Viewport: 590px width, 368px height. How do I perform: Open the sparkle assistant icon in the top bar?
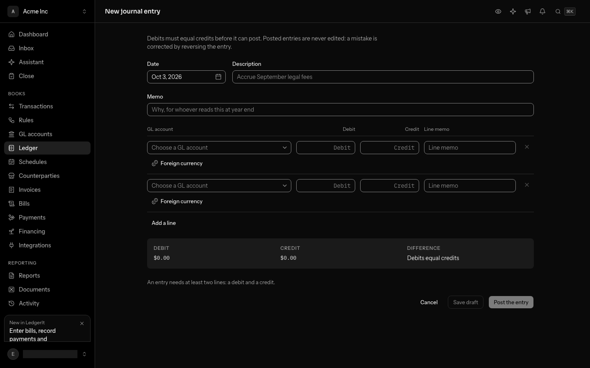(513, 11)
